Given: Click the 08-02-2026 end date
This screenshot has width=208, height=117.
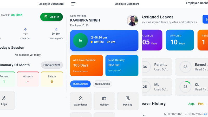Looking at the screenshot, I should tap(196, 114).
